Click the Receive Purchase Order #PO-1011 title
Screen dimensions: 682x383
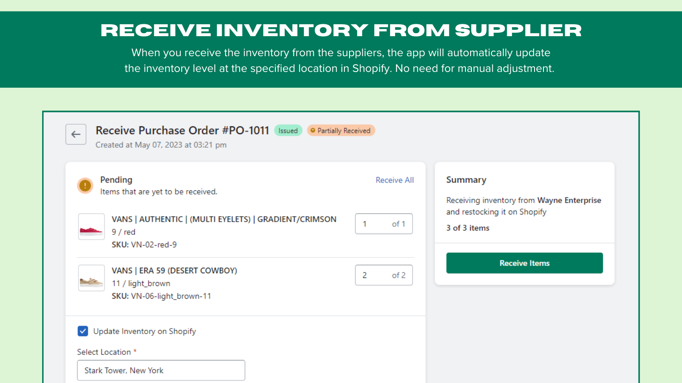(182, 131)
